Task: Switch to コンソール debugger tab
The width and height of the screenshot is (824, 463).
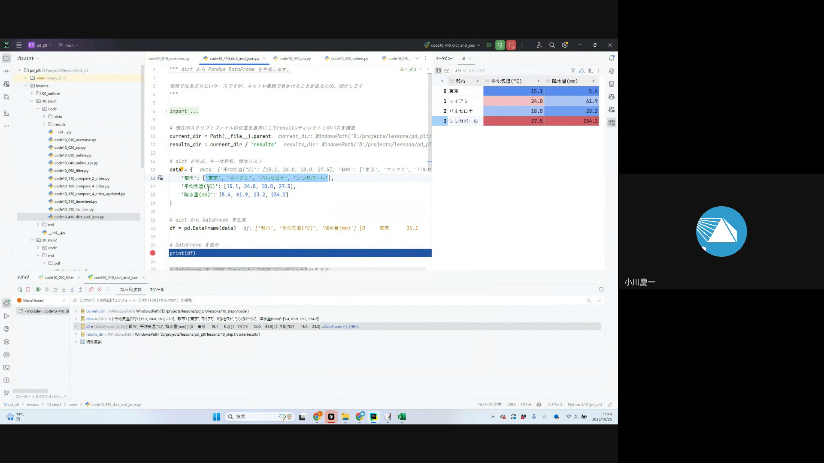Action: point(157,290)
